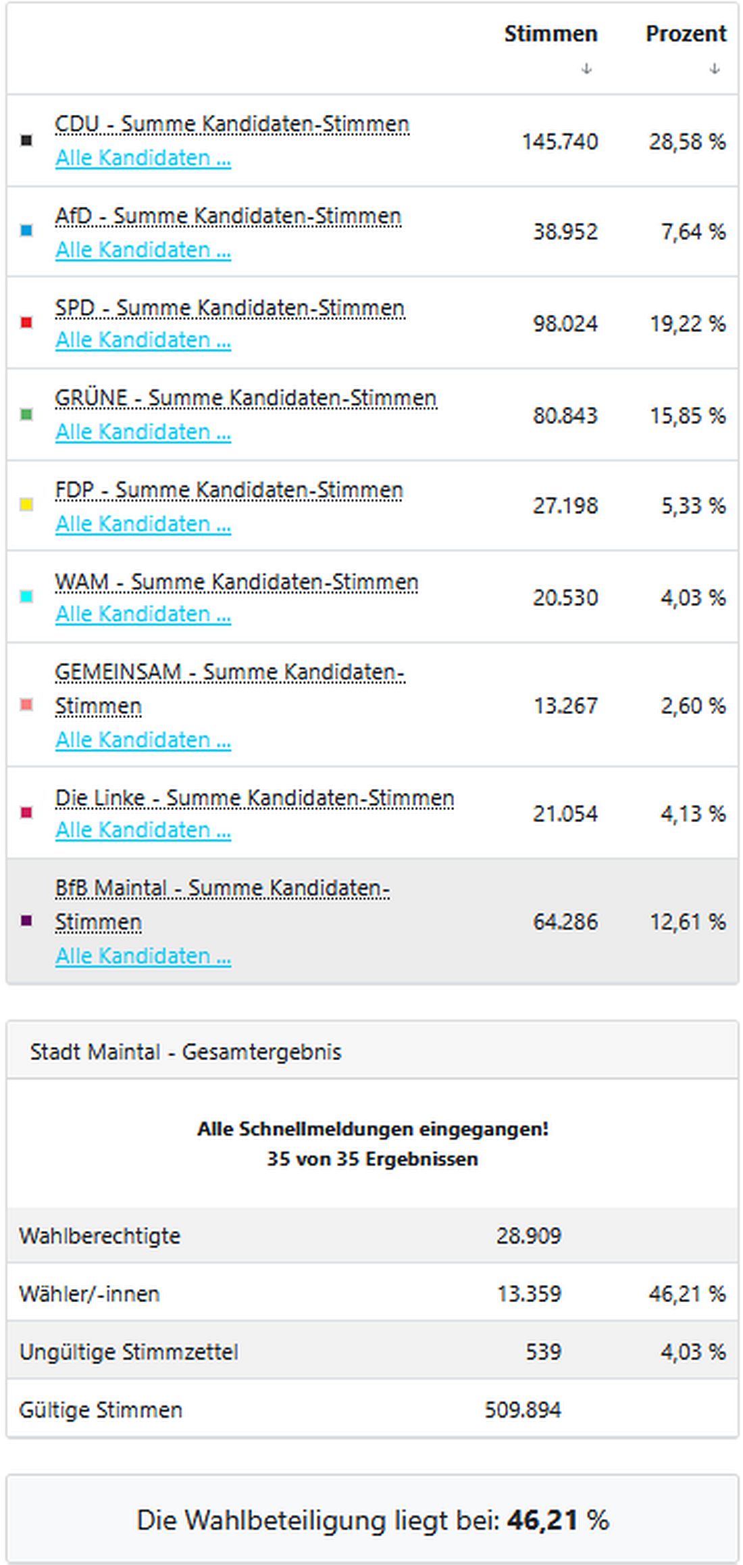Toggle sort direction via Stimmen arrow

[x=586, y=67]
